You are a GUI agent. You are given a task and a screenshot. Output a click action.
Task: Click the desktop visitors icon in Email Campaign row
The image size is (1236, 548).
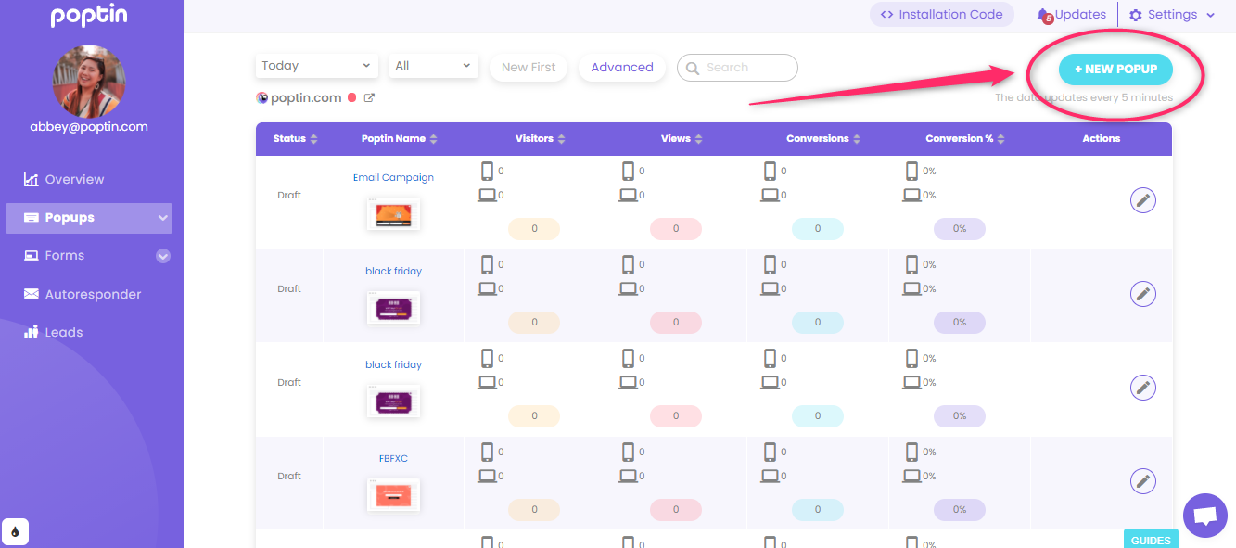[487, 196]
